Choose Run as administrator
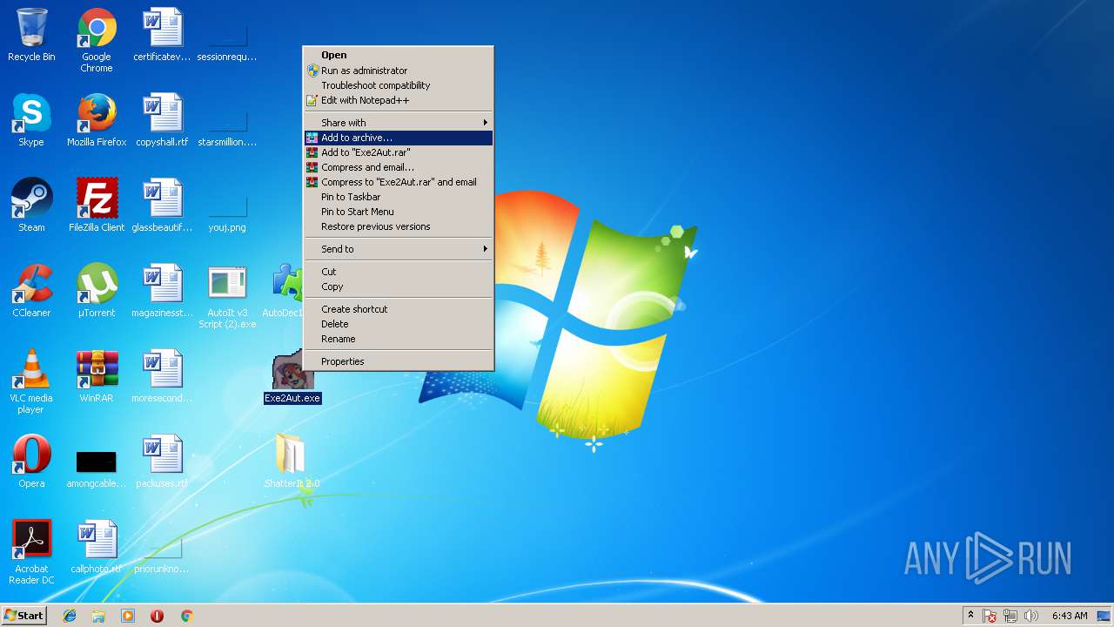 [399, 71]
